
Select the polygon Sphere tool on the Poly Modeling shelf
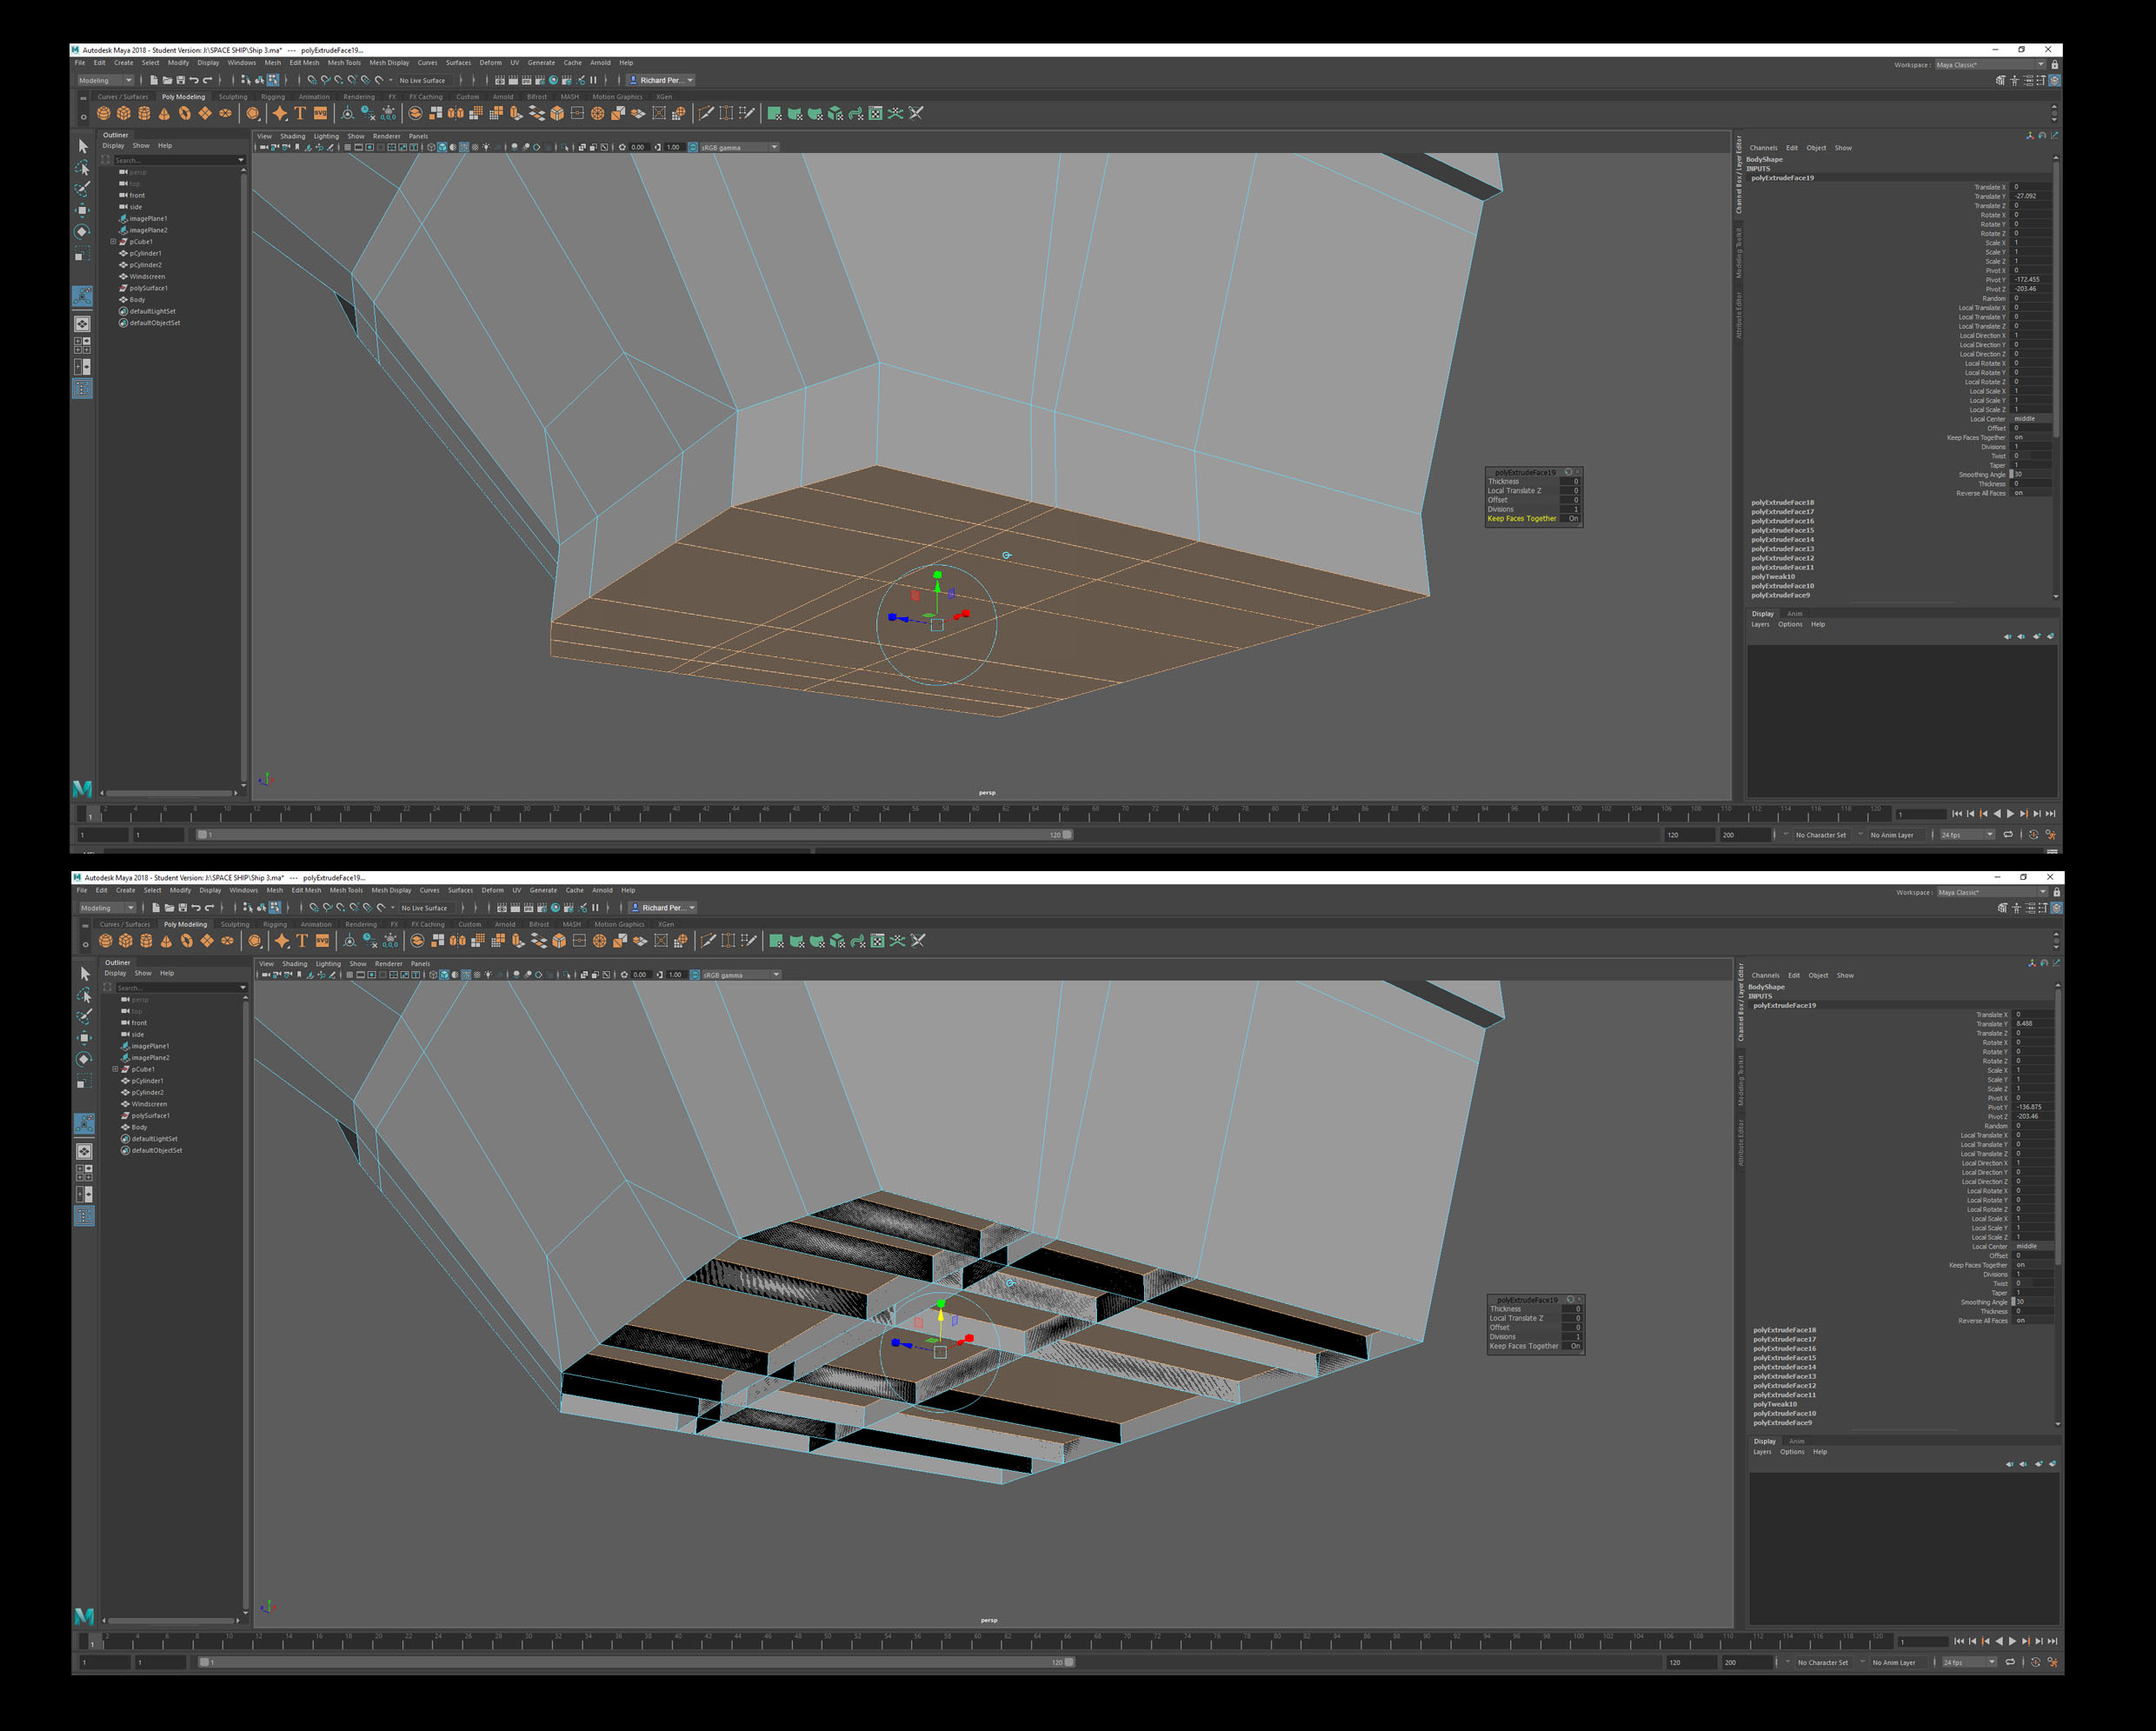coord(104,112)
